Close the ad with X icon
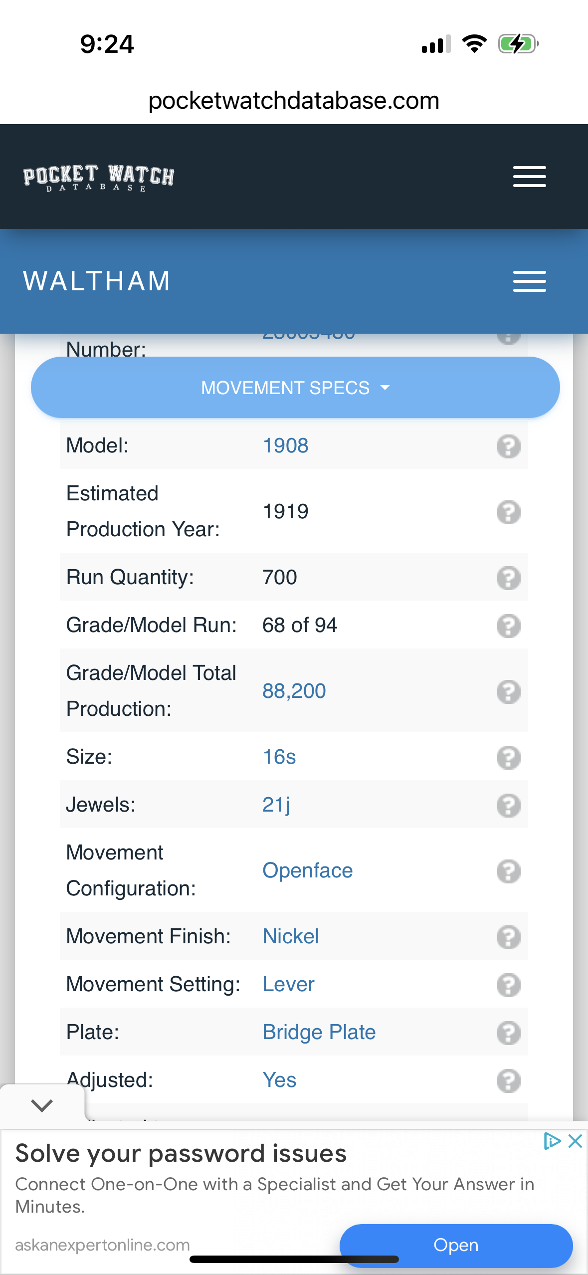 [575, 1141]
